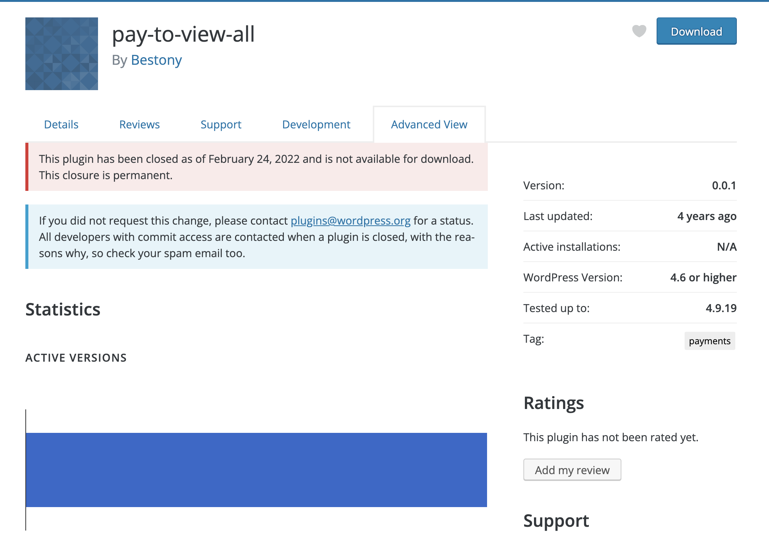Click the Tested up to 4.9.19 row

point(629,308)
